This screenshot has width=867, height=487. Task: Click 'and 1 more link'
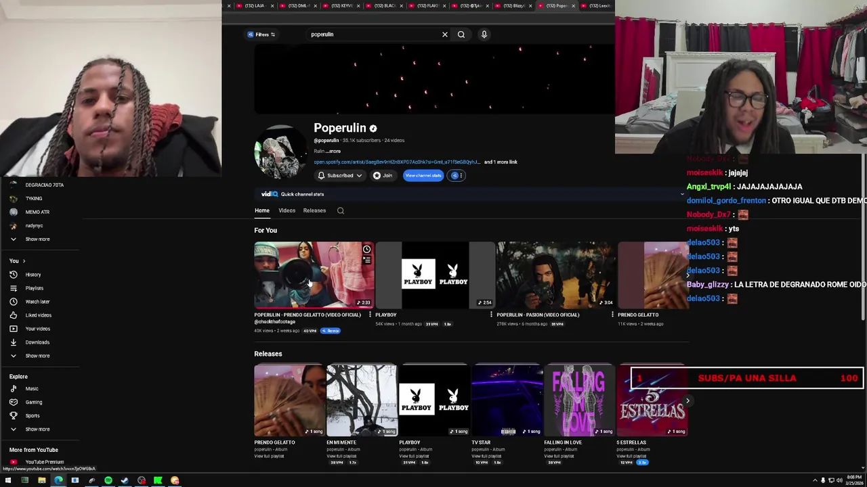coord(501,162)
